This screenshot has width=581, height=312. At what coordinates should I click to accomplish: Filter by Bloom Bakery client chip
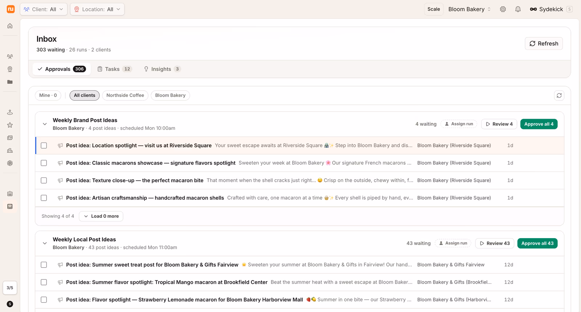pos(170,95)
